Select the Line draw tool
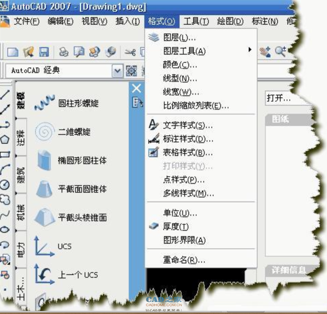The image size is (327, 314). click(x=5, y=95)
